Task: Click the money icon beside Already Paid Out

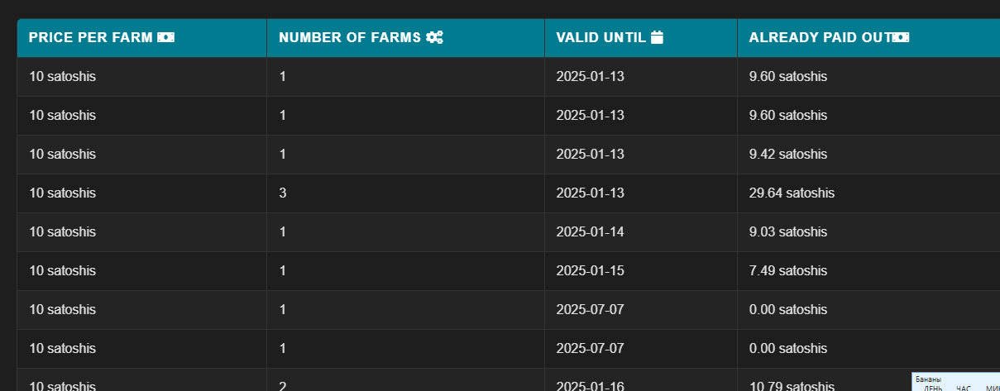Action: pos(901,37)
